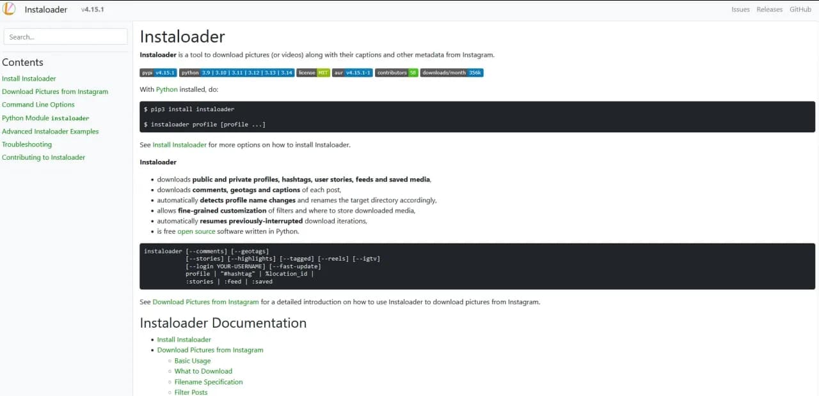Image resolution: width=819 pixels, height=396 pixels.
Task: Open the Releases page from top navigation
Action: click(769, 10)
